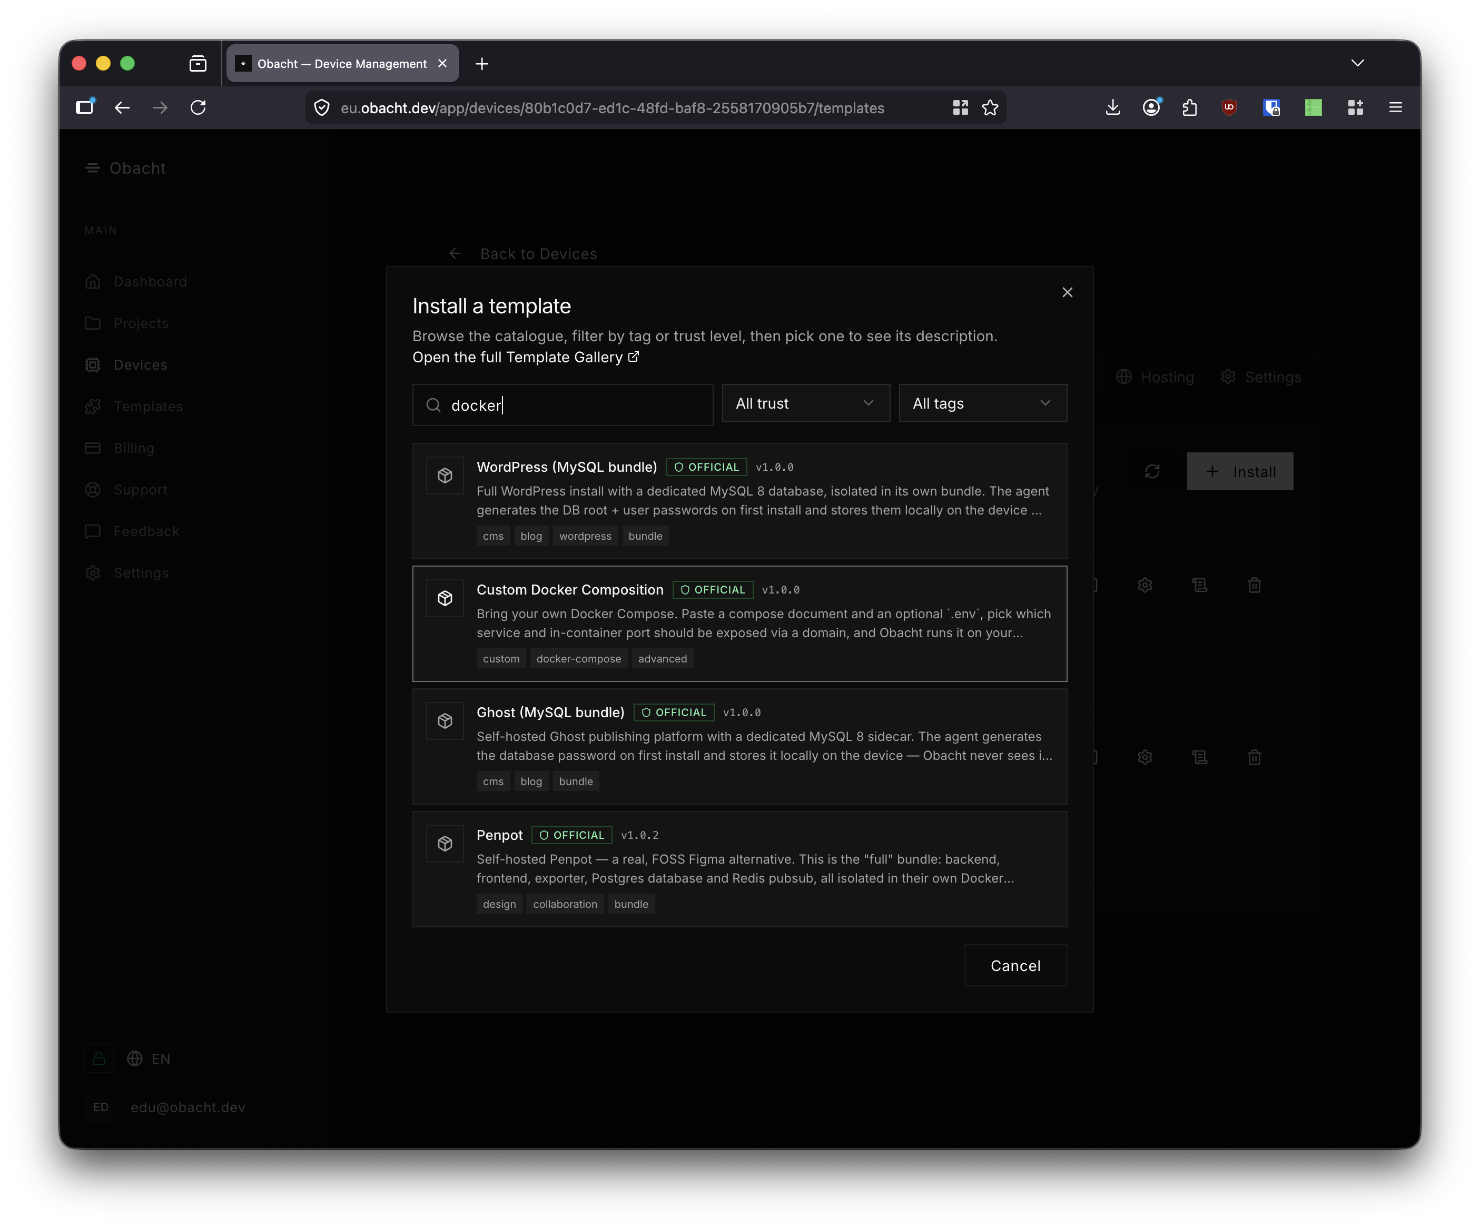Viewport: 1480px width, 1227px height.
Task: Click the refresh icon beside Install
Action: (1151, 471)
